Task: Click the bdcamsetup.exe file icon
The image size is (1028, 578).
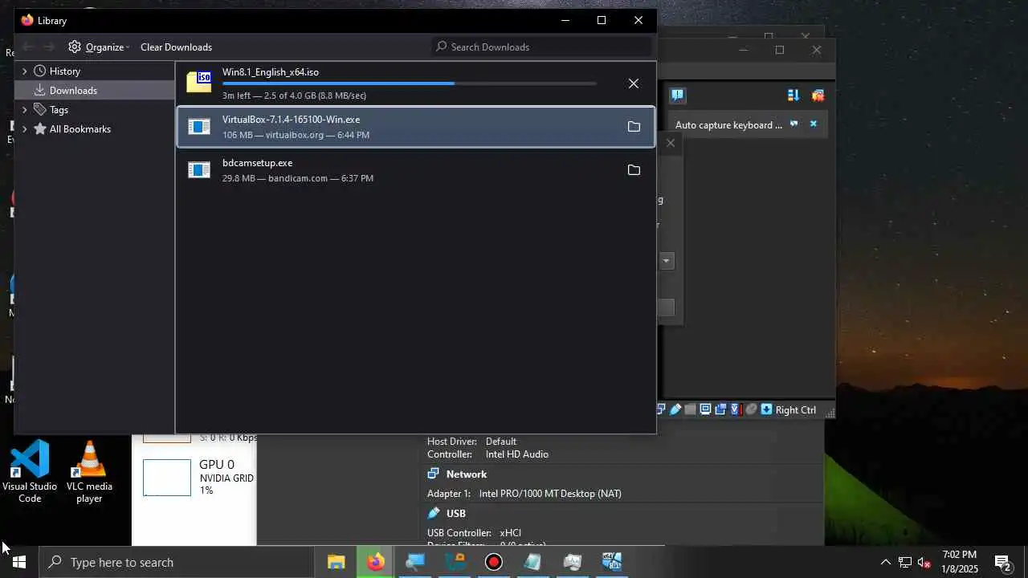Action: [199, 170]
